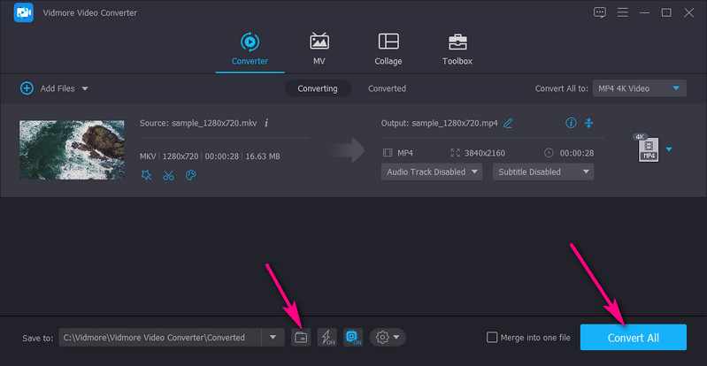Switch to the Converted list
The image size is (707, 366).
387,88
